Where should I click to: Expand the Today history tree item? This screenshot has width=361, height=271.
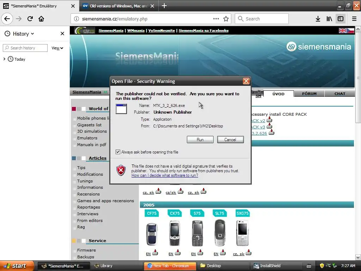pos(4,59)
